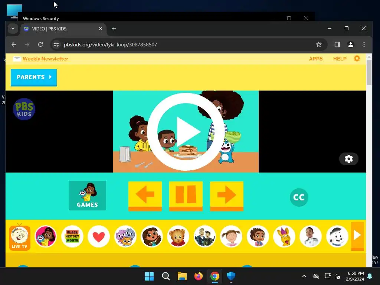Click the Chrome back button
This screenshot has width=380, height=285.
coord(14,45)
